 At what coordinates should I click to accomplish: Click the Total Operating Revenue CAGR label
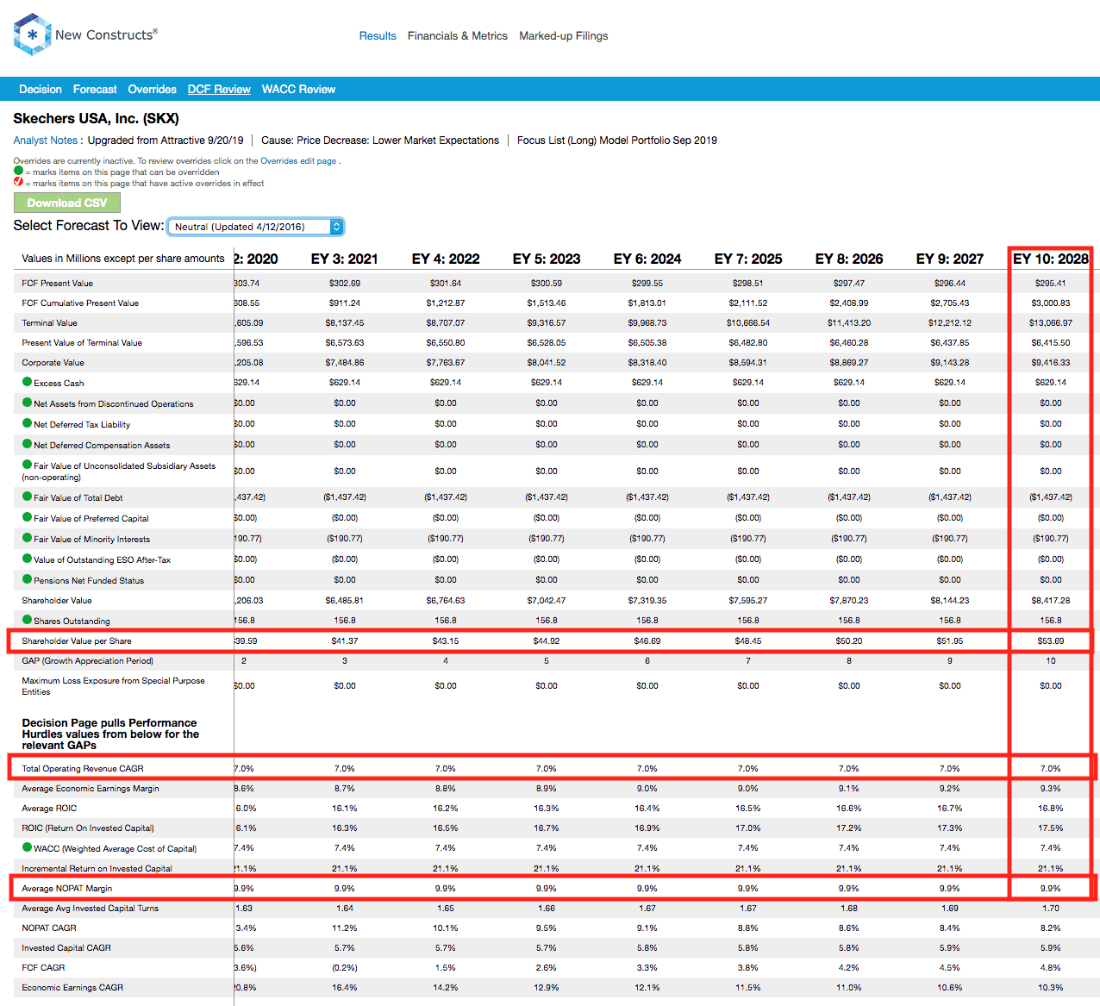(x=83, y=768)
